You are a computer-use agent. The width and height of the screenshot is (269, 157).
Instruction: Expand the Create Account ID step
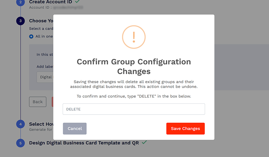coord(50,2)
